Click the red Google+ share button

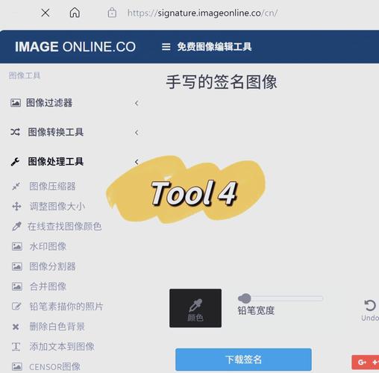366,363
